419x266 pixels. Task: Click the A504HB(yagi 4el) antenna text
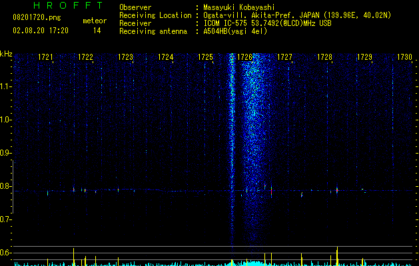click(235, 31)
